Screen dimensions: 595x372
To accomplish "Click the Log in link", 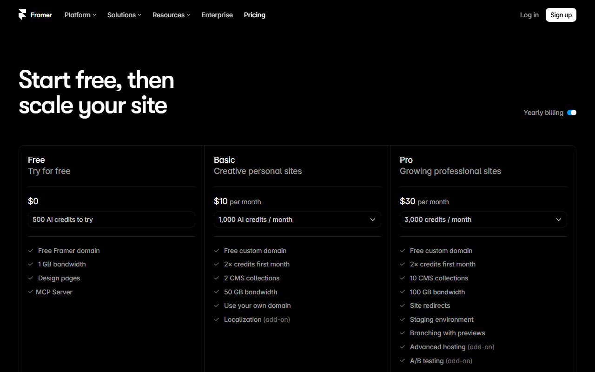I will pyautogui.click(x=529, y=15).
